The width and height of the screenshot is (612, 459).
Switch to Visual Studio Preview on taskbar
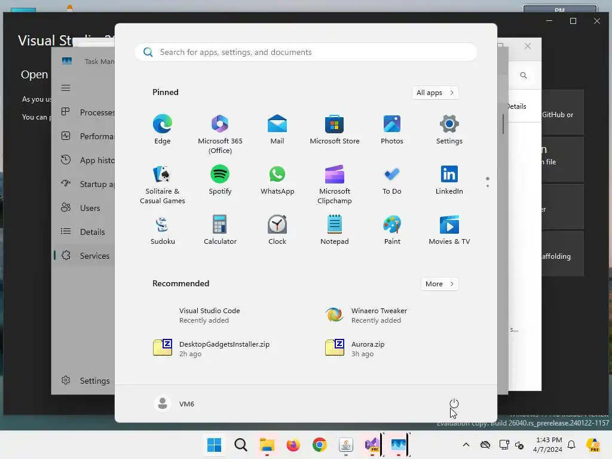372,445
